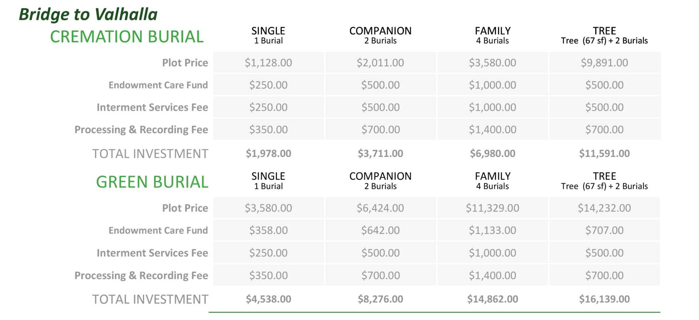
Task: Select the GREEN BURIAL section heading
Action: coord(152,182)
